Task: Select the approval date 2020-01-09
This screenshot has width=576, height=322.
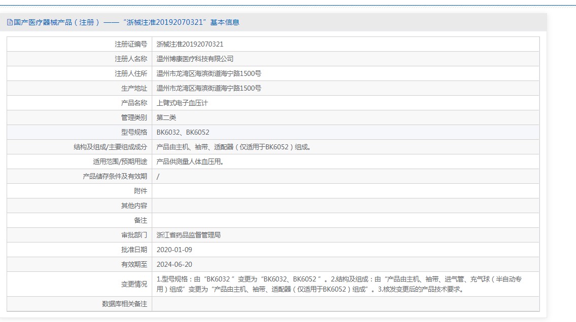Action: (x=175, y=250)
